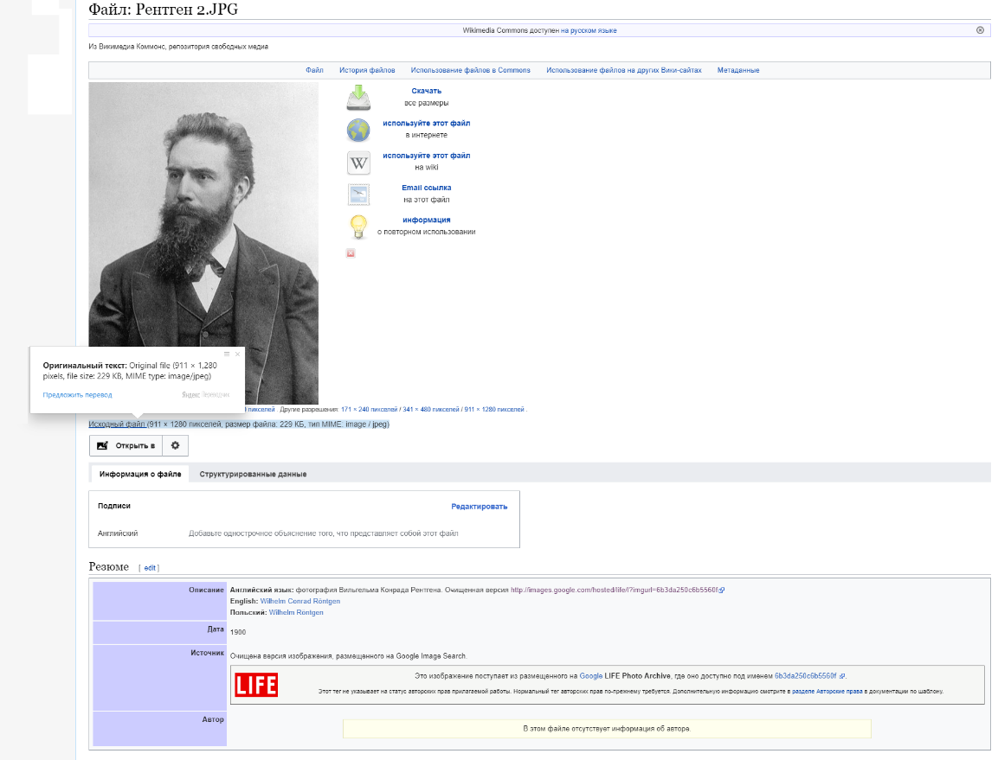Click the Email ссылка link
The image size is (998, 760).
point(427,188)
